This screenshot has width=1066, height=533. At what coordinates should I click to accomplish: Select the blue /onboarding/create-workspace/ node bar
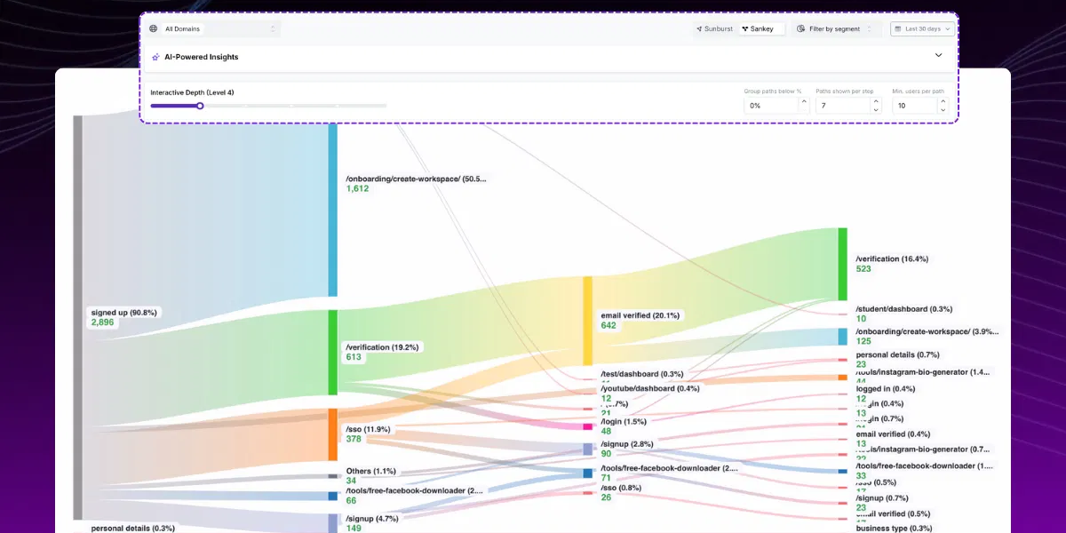(x=333, y=209)
